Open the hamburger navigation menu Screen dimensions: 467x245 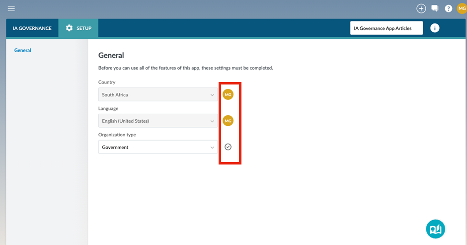[x=11, y=8]
